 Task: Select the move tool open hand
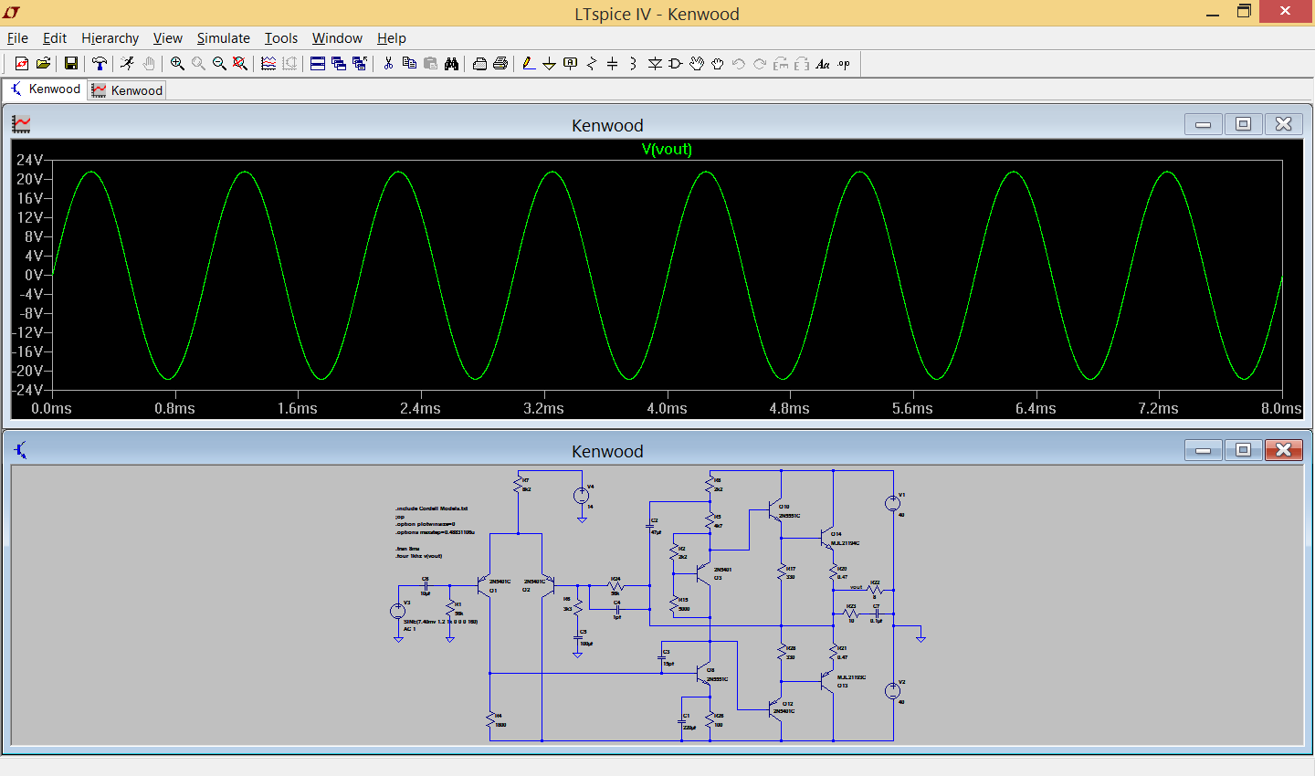697,64
